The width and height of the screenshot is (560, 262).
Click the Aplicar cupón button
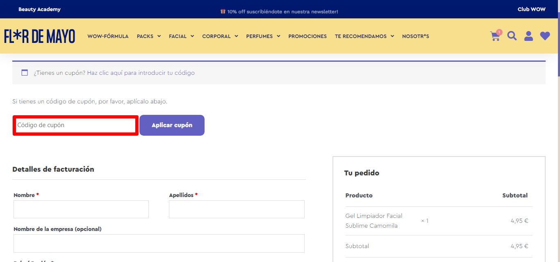tap(172, 125)
